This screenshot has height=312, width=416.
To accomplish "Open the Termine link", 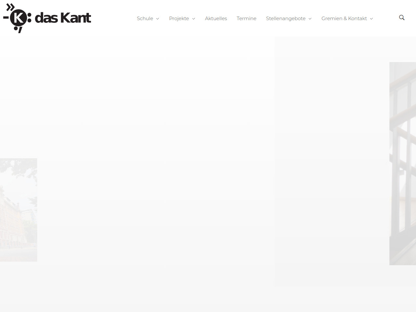I will click(x=246, y=19).
